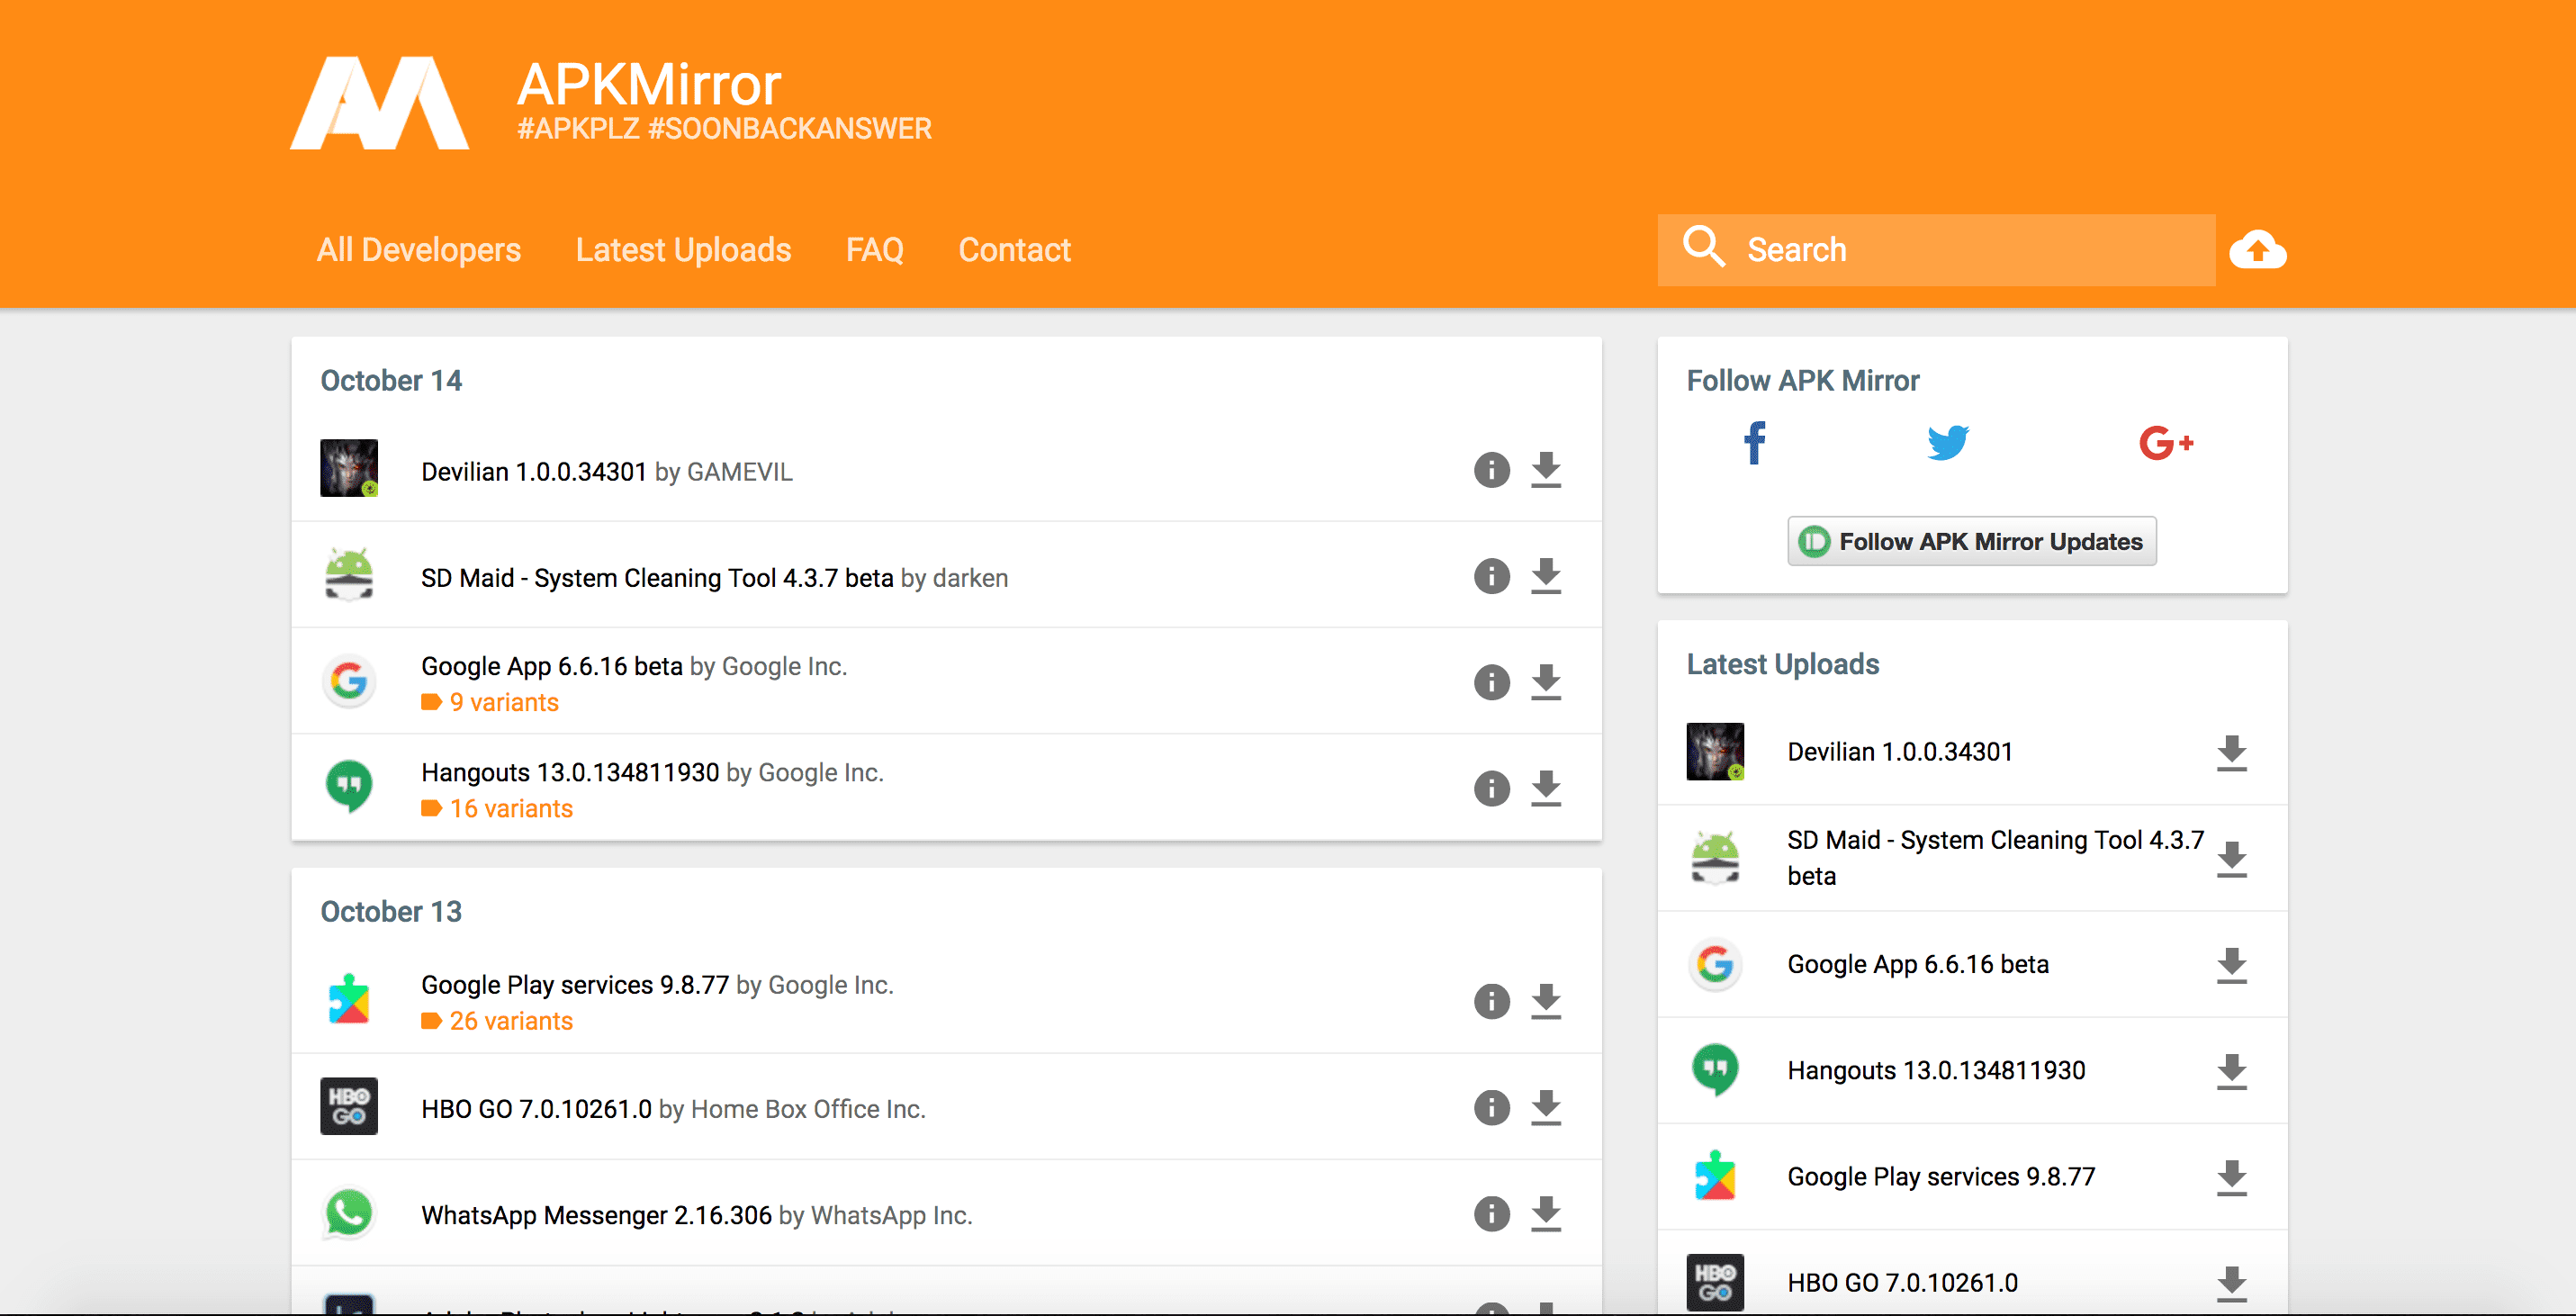
Task: Open the FAQ page
Action: pos(875,250)
